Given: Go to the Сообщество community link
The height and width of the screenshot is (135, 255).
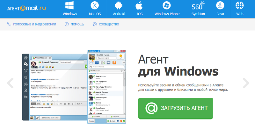Looking at the screenshot, I should [109, 24].
